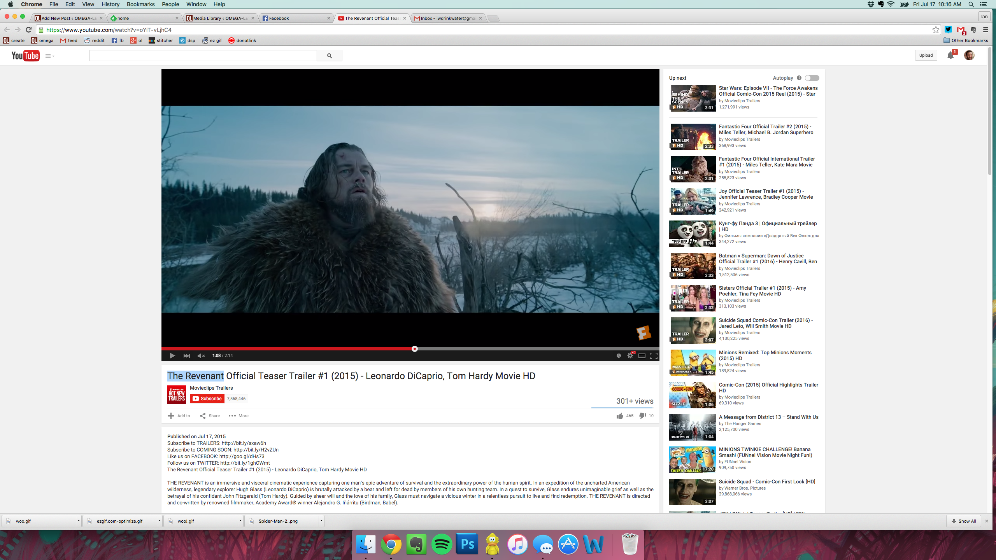Skip to next video in player
The height and width of the screenshot is (560, 996).
187,355
